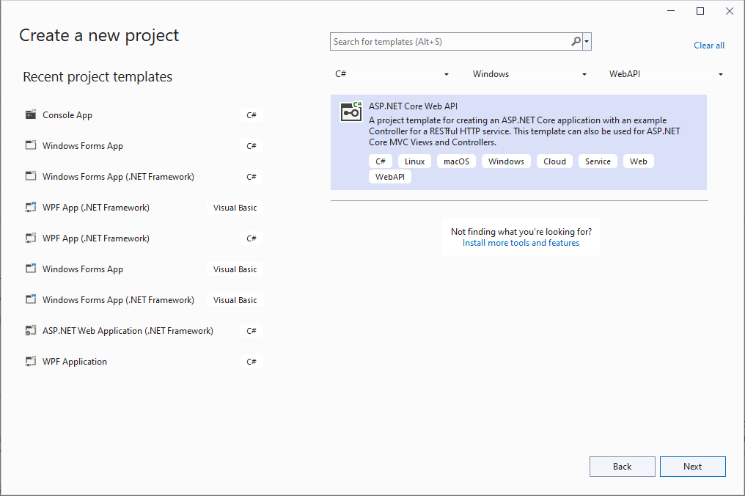Open the C# language filter dropdown
Screen dimensions: 745x496
(392, 74)
